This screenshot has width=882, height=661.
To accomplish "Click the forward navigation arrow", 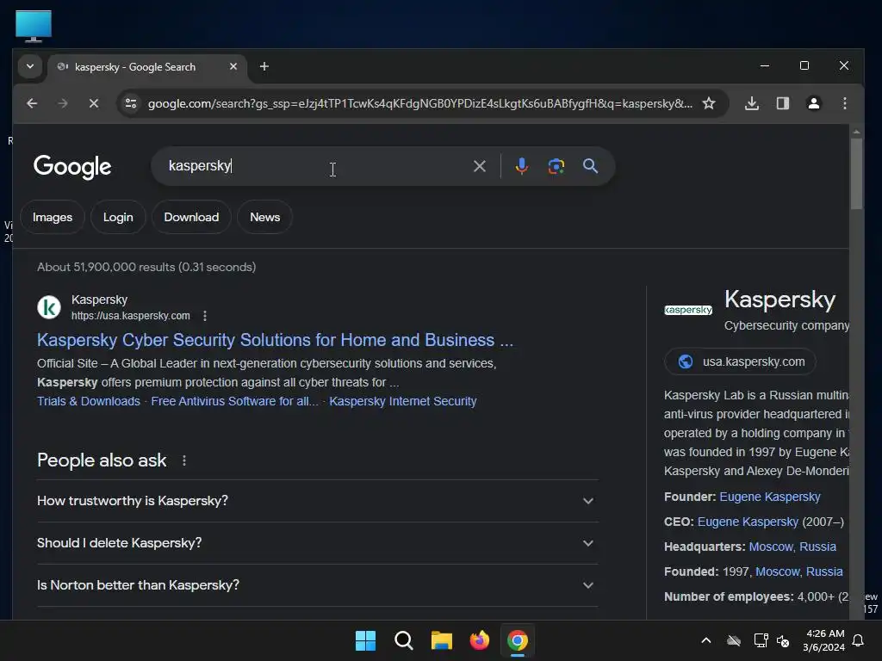I will [63, 103].
